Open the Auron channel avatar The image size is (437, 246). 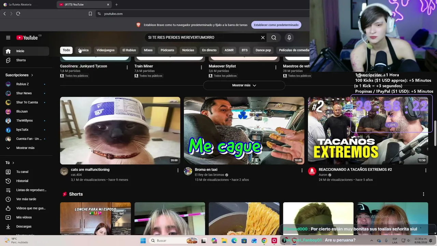click(312, 172)
